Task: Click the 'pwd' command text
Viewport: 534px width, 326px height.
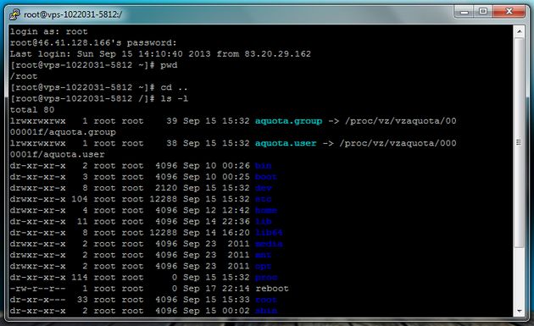Action: point(169,65)
